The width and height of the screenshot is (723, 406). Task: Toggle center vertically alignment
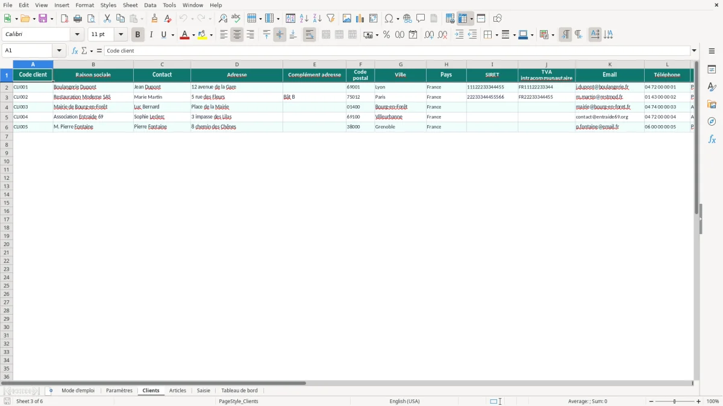280,35
